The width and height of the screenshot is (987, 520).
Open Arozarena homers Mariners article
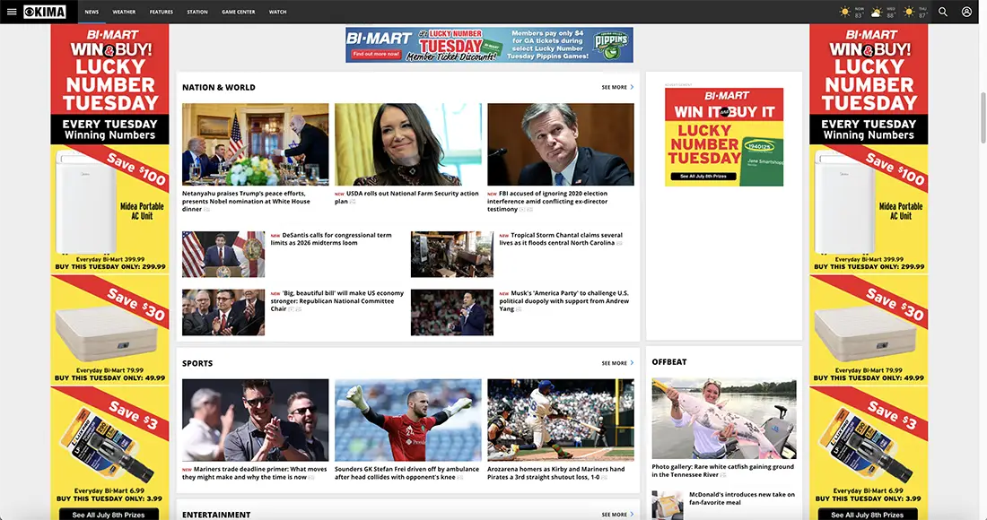pyautogui.click(x=555, y=472)
